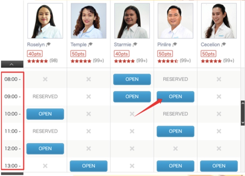Click the graduation cap icon beside Starmie
This screenshot has width=245, height=176.
[135, 45]
